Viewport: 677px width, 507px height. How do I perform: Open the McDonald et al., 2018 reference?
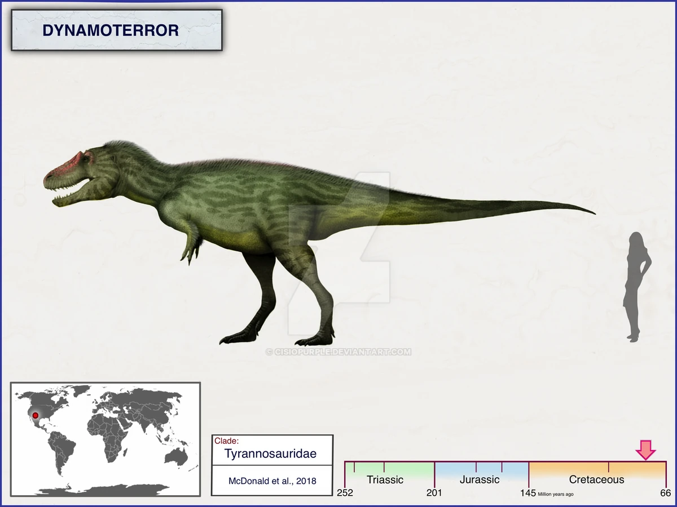(x=272, y=481)
